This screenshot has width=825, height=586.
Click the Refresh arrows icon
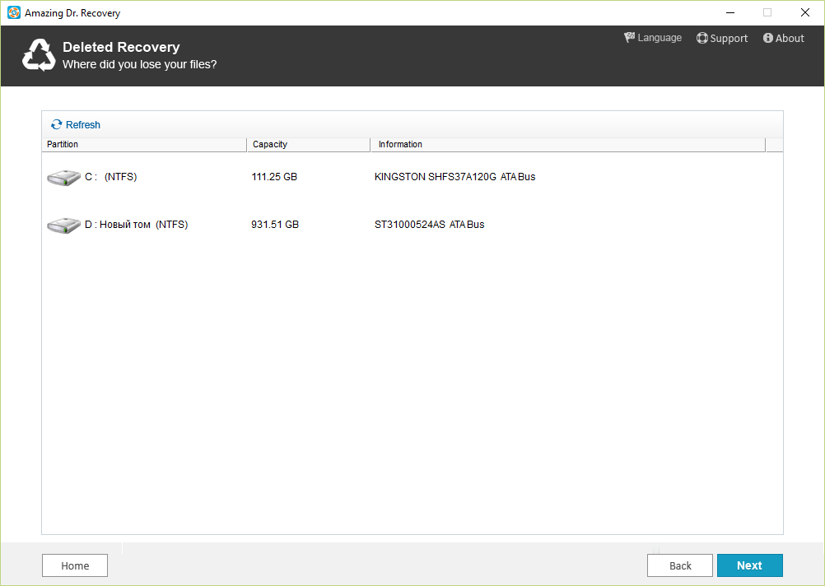(56, 124)
